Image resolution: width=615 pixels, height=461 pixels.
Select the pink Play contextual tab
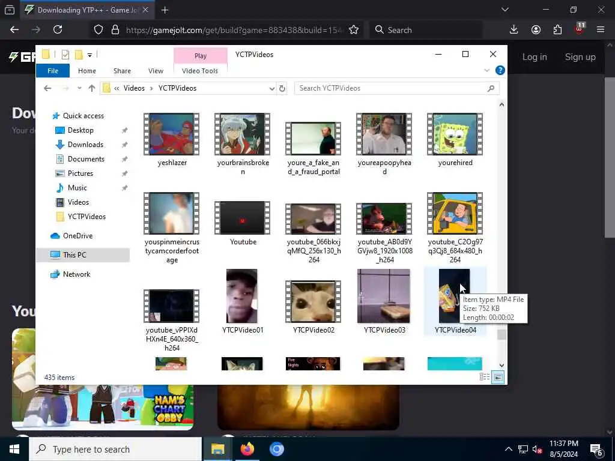[201, 56]
